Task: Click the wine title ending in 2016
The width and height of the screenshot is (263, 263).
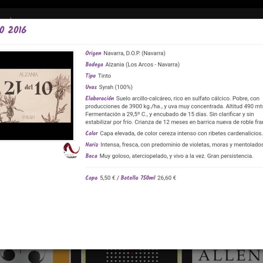Action: coord(13,30)
